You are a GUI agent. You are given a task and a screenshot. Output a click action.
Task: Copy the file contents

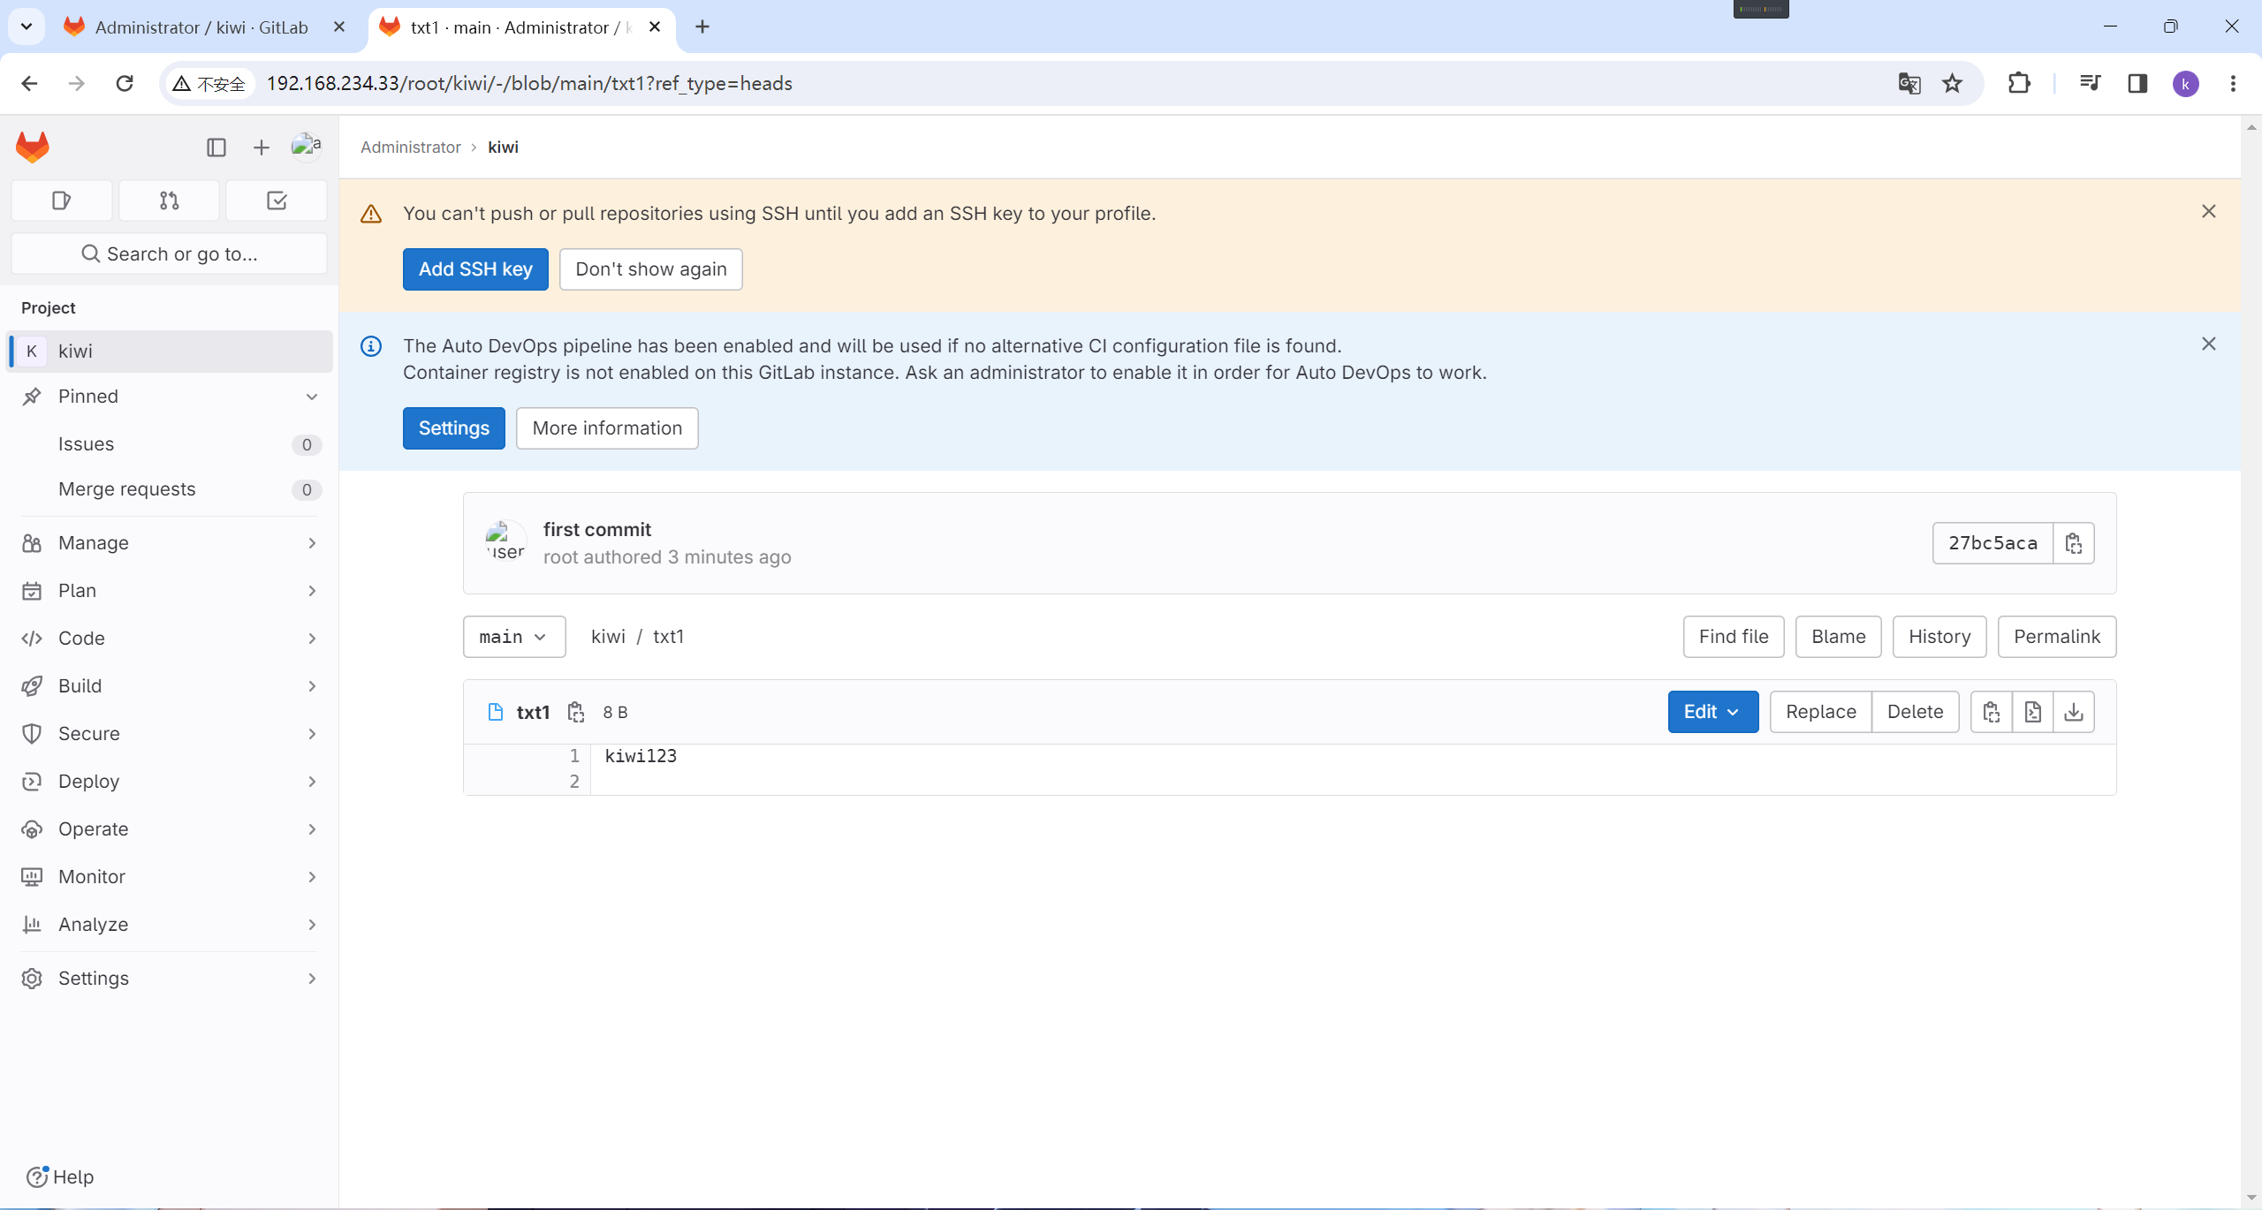point(1992,712)
